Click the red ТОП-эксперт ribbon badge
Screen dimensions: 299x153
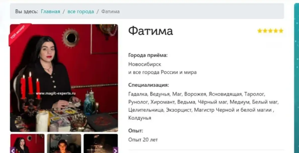[x=19, y=33]
